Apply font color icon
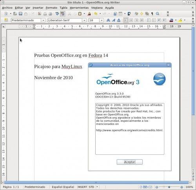 pos(171,20)
